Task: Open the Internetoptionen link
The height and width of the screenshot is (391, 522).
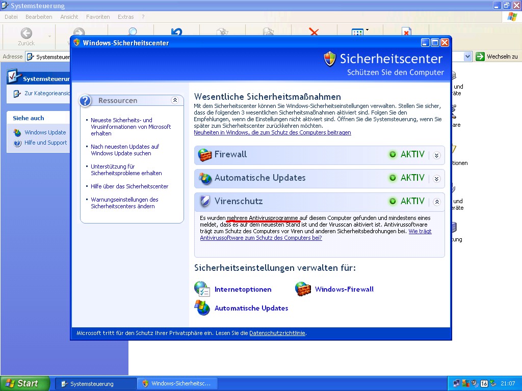Action: 243,289
